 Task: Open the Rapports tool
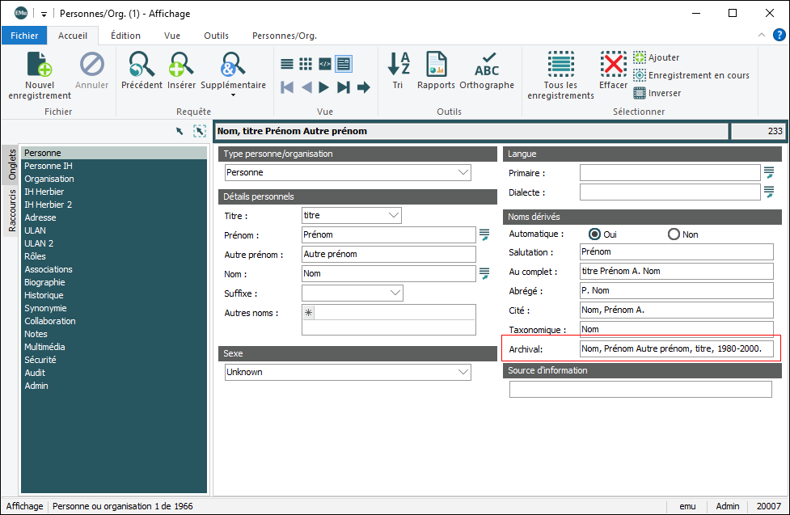pyautogui.click(x=437, y=65)
